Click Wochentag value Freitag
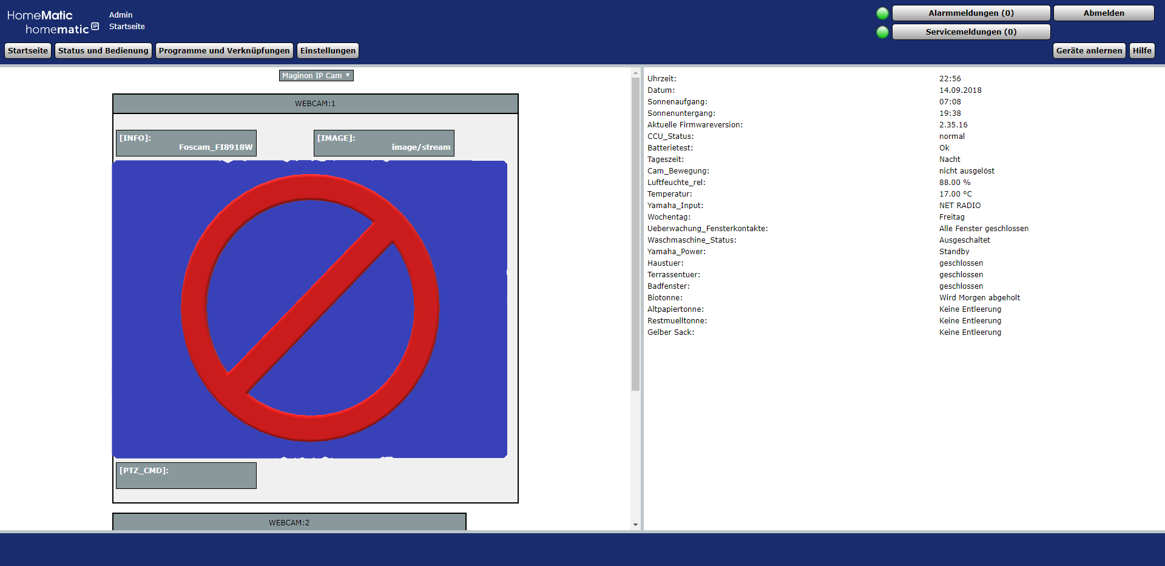The height and width of the screenshot is (566, 1165). coord(952,217)
